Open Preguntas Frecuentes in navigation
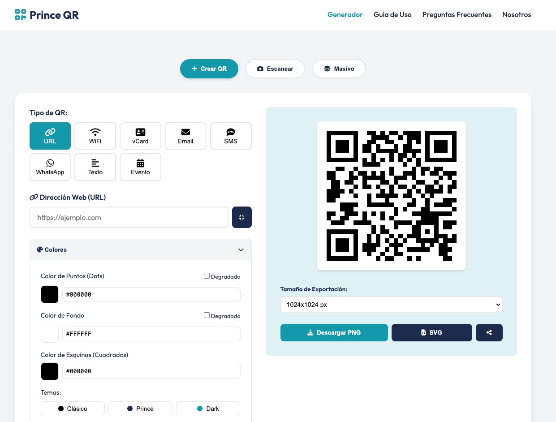Viewport: 556px width, 422px height. pos(457,15)
